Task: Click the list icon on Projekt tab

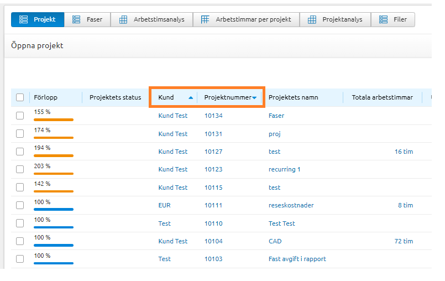Action: (x=23, y=19)
